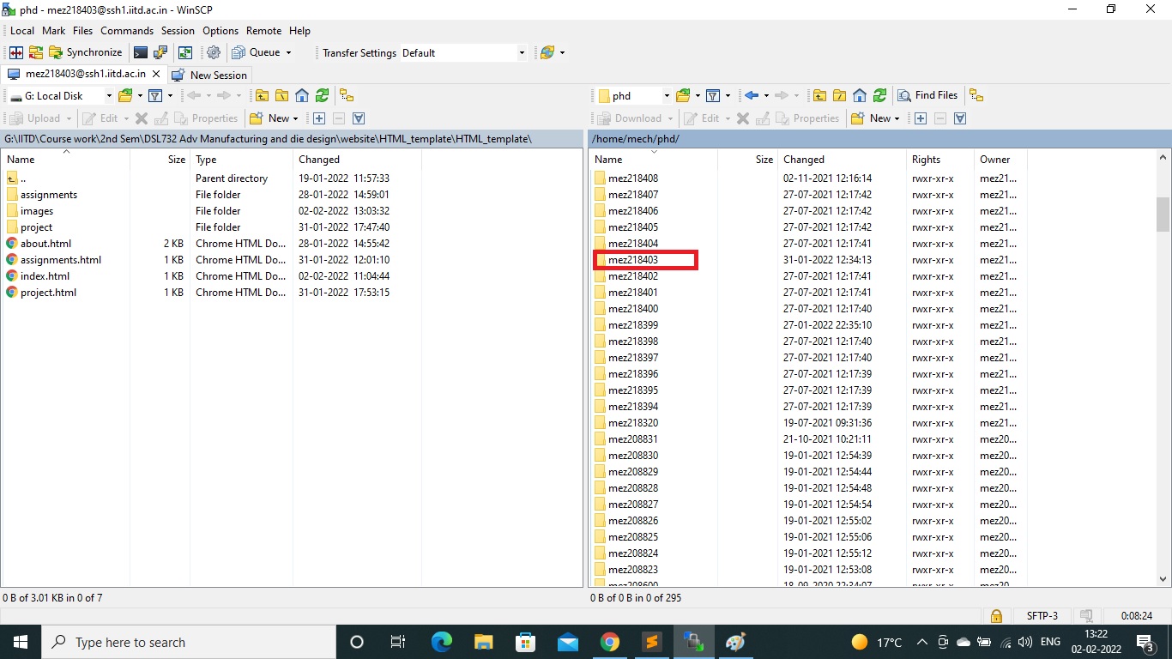Open the Options menu
Image resolution: width=1172 pixels, height=659 pixels.
pyautogui.click(x=221, y=30)
